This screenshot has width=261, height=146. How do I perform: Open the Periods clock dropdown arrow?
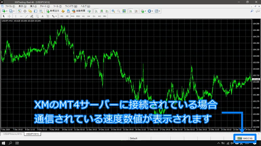pyautogui.click(x=152, y=11)
